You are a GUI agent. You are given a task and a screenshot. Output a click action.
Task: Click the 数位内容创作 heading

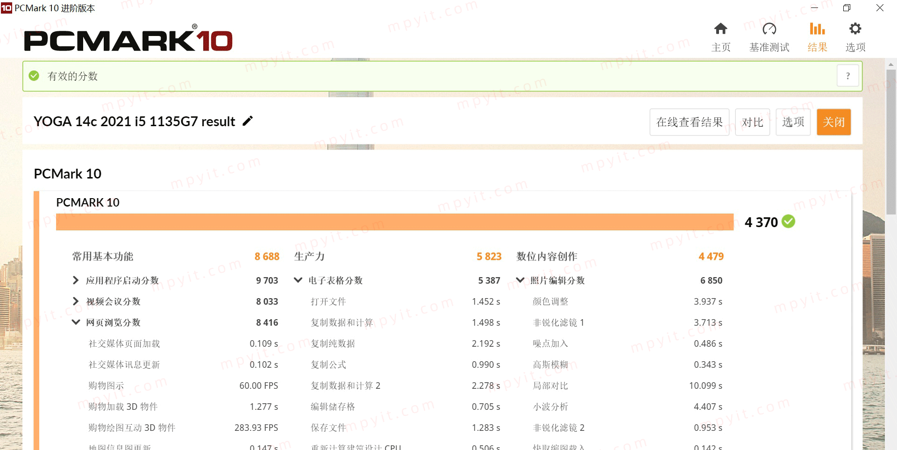[x=547, y=257]
